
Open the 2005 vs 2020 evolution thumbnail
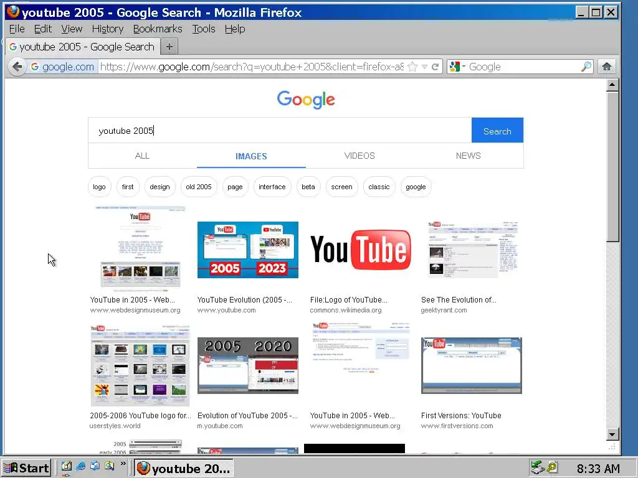248,365
